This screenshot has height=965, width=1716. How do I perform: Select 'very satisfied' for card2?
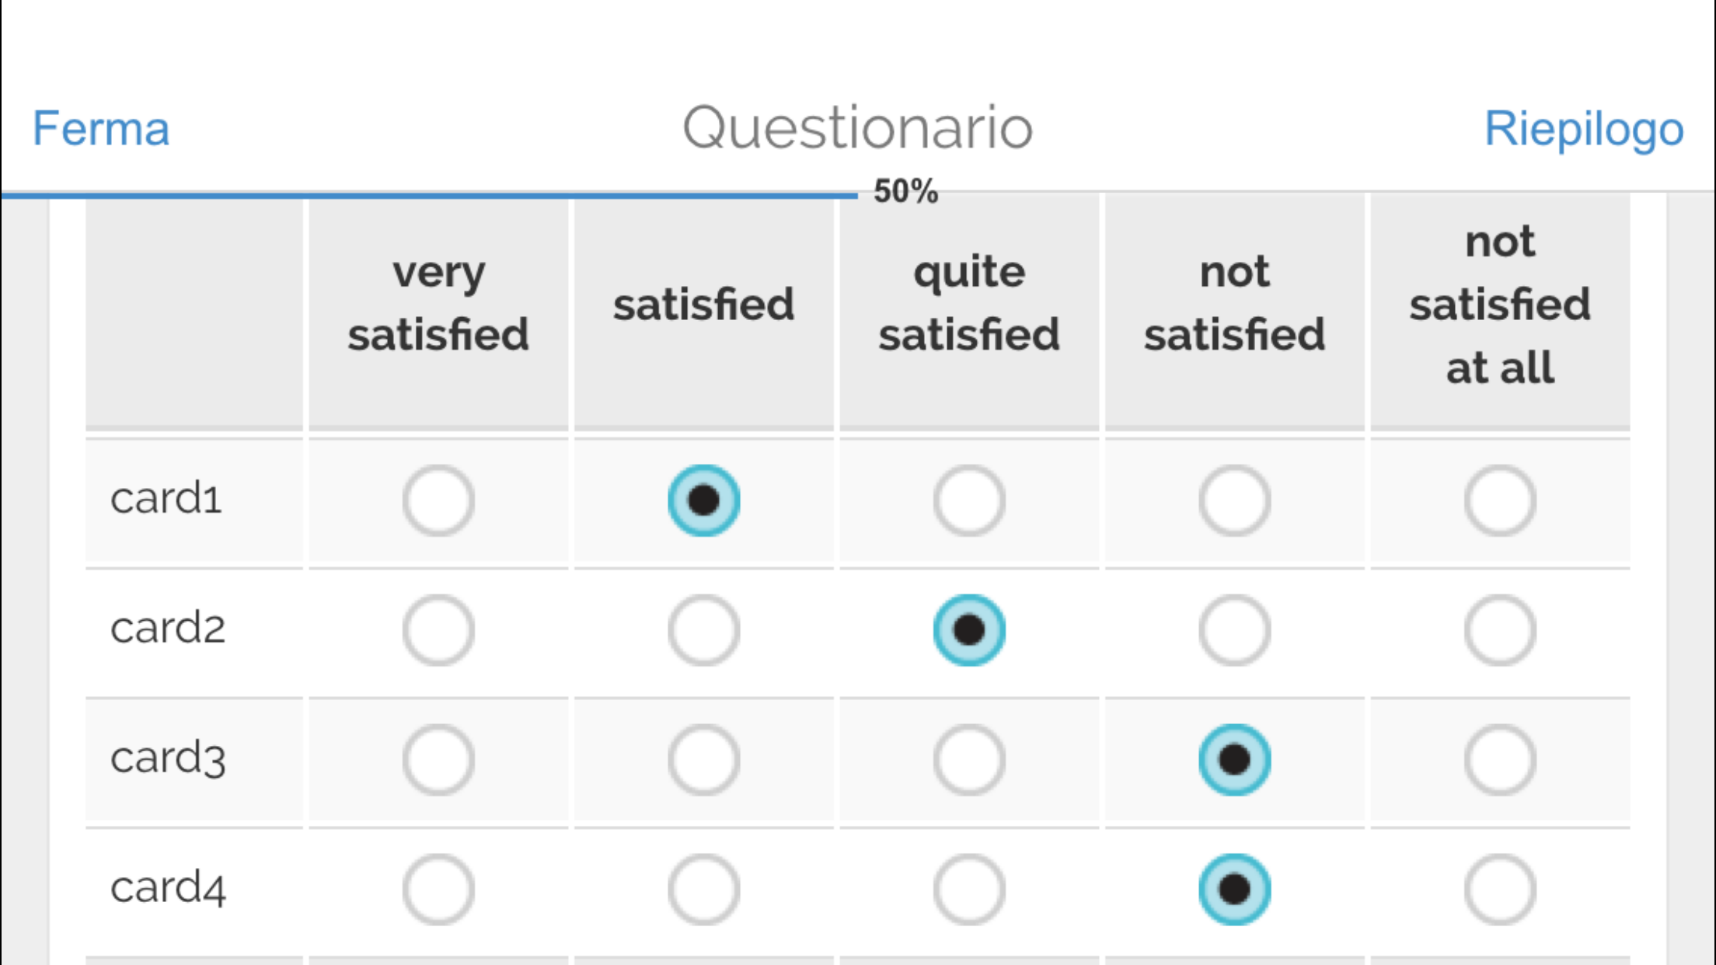[438, 630]
